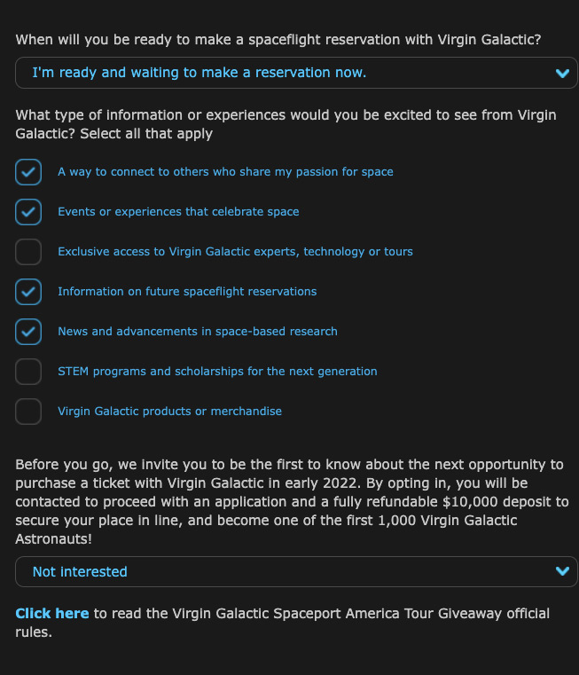Click the chevron arrow on the 'Not interested' dropdown
This screenshot has height=675, width=579.
(561, 572)
